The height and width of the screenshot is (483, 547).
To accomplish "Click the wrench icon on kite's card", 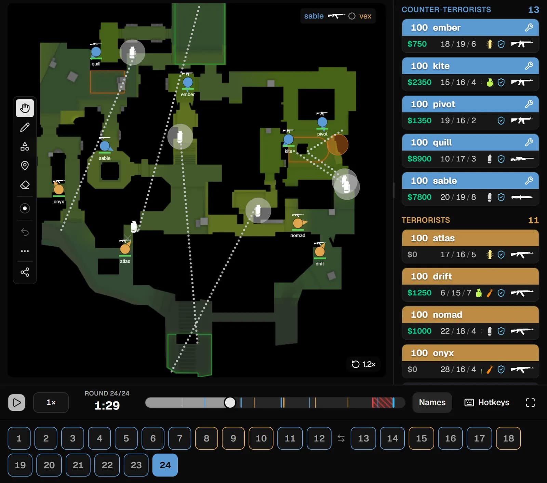I will pos(529,66).
